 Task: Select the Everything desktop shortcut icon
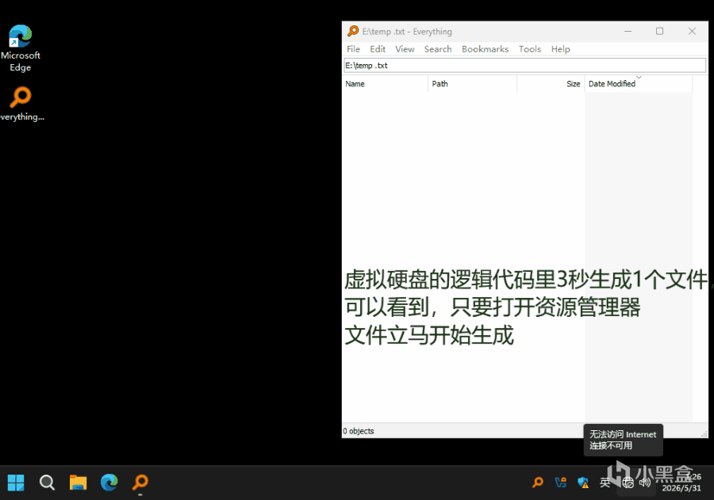tap(21, 104)
